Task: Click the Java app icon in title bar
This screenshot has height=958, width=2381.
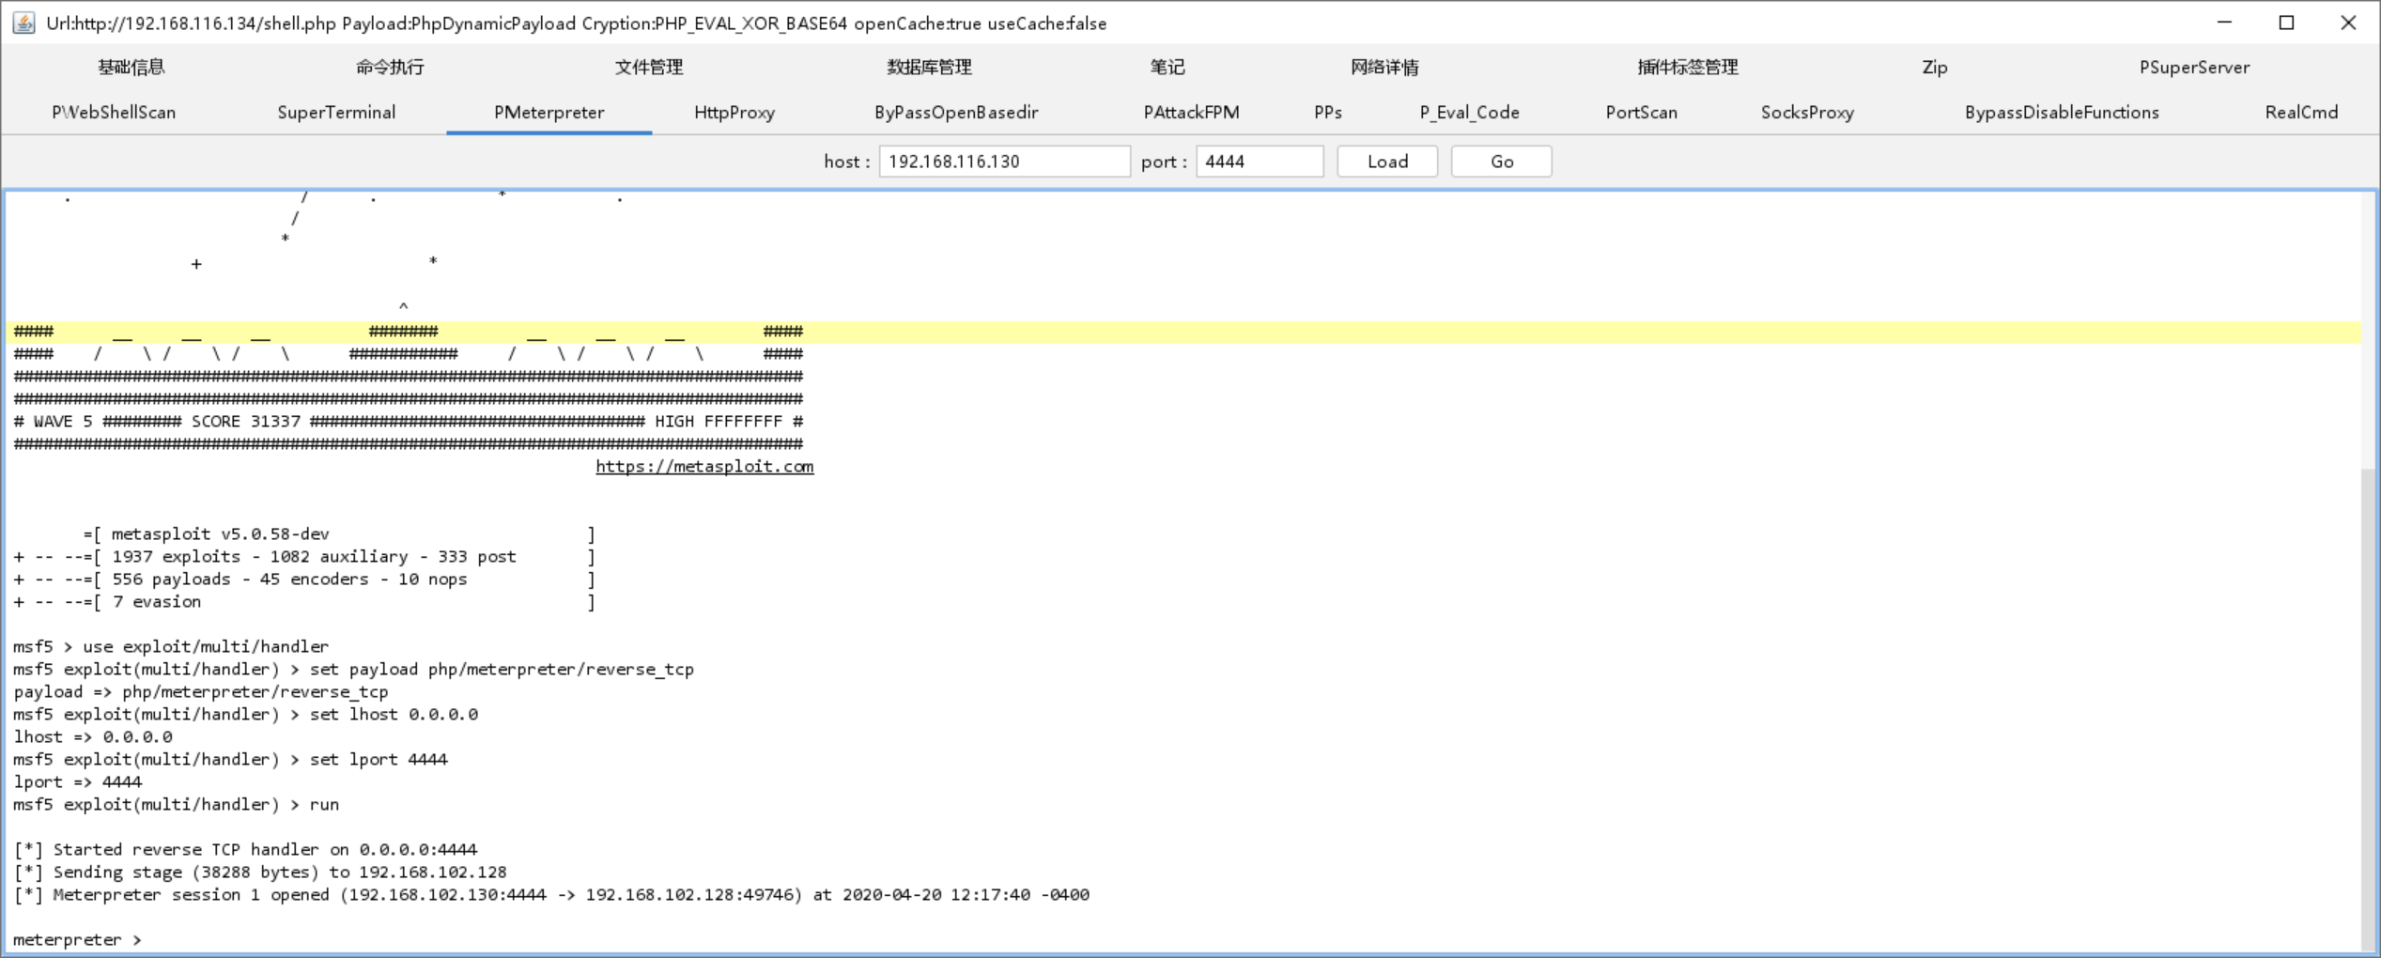Action: (23, 23)
